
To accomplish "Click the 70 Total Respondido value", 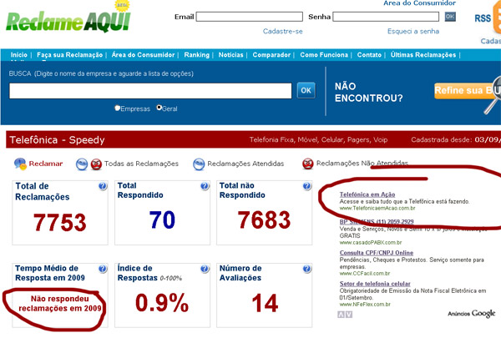I will pyautogui.click(x=162, y=219).
